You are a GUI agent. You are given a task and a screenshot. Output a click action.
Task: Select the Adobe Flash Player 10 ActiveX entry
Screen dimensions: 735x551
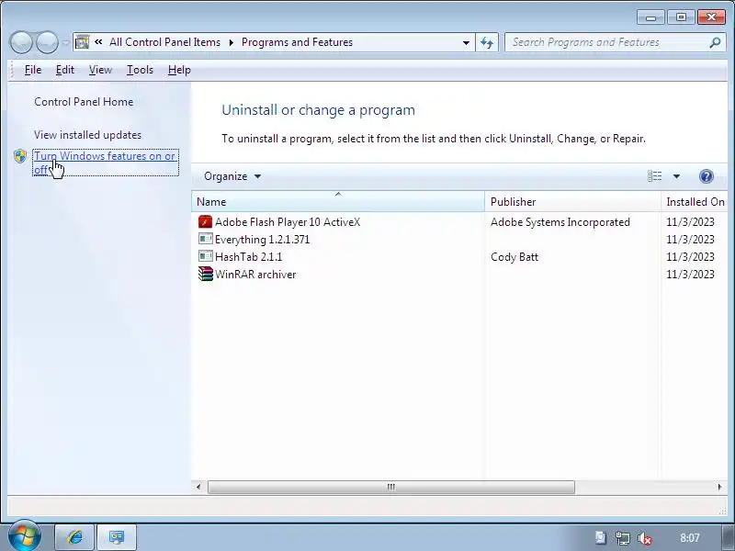pos(288,222)
